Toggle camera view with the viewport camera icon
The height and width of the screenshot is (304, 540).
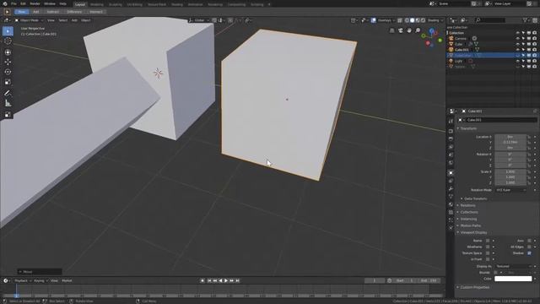[401, 30]
